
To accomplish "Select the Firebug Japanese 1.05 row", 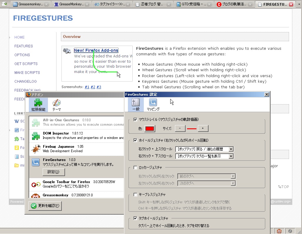I will click(x=76, y=149).
